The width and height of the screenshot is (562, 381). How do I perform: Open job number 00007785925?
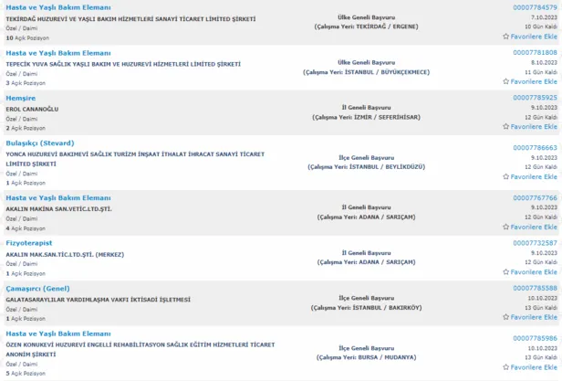(534, 97)
